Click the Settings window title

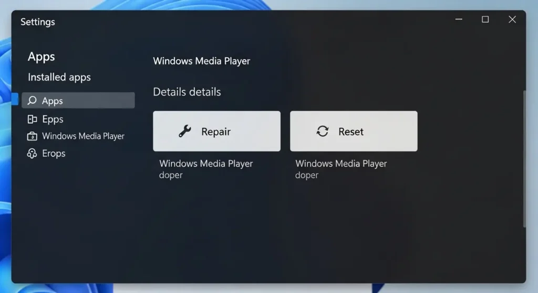coord(38,22)
